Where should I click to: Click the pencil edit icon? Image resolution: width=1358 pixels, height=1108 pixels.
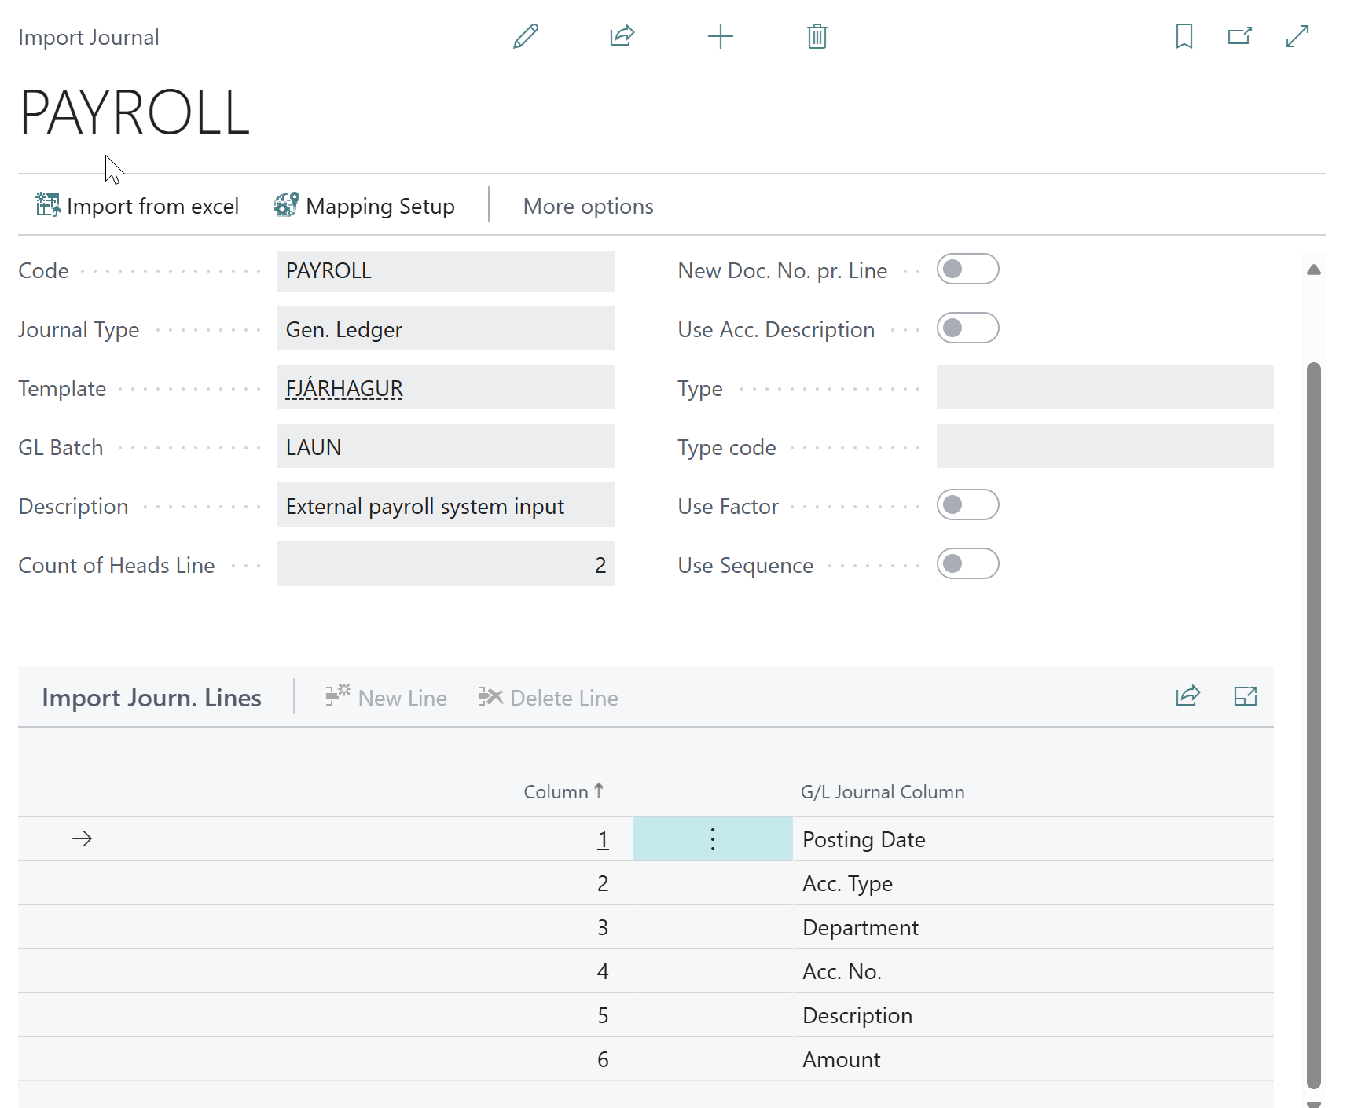pos(526,36)
